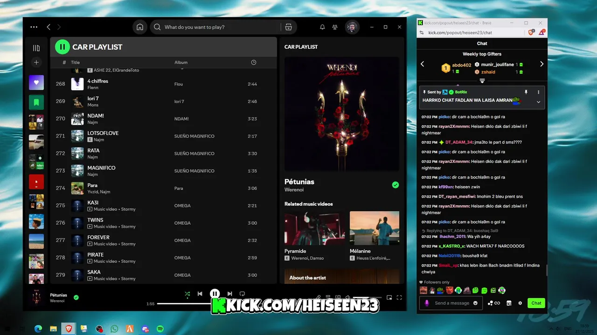Screen dimensions: 597x335
Task: Select track 'FOREVER'
Action: (x=163, y=241)
